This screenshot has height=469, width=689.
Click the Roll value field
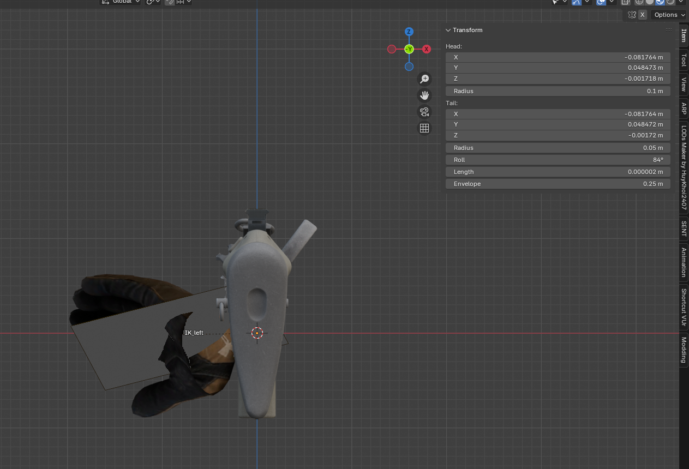click(x=558, y=160)
